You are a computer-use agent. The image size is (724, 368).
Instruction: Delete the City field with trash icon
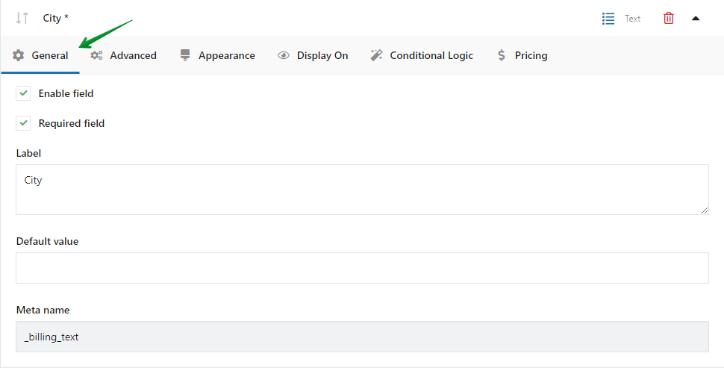point(669,18)
